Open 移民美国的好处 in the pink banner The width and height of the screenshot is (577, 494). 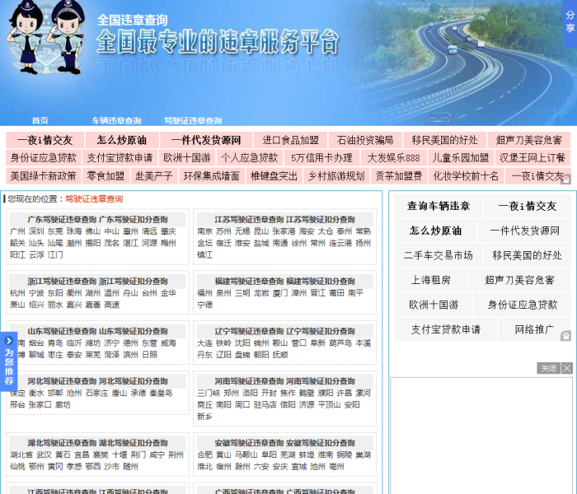pos(444,140)
